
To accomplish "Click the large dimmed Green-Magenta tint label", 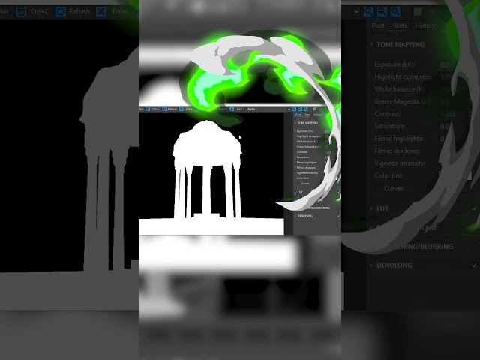I will pyautogui.click(x=403, y=101).
